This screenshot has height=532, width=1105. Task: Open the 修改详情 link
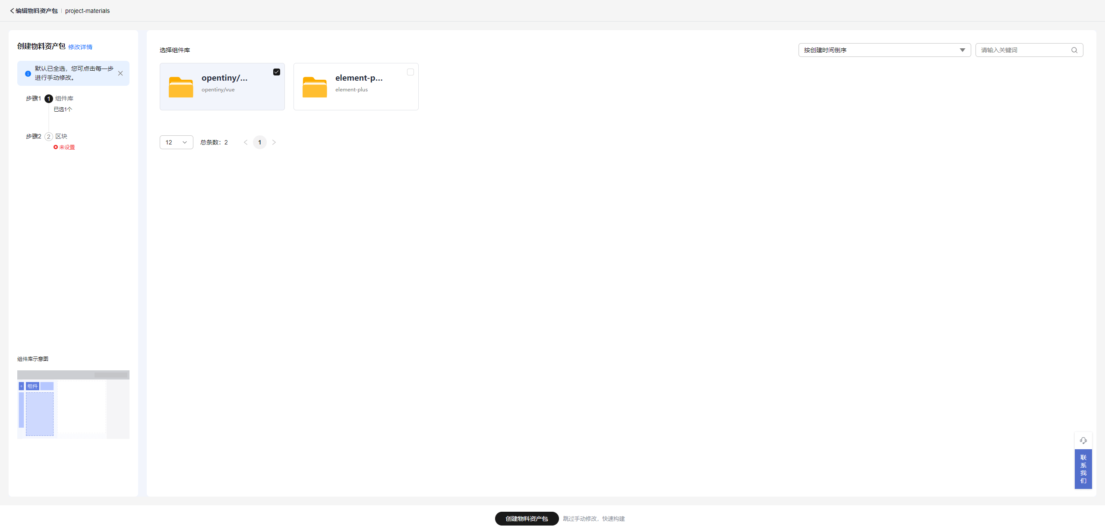[x=80, y=47]
